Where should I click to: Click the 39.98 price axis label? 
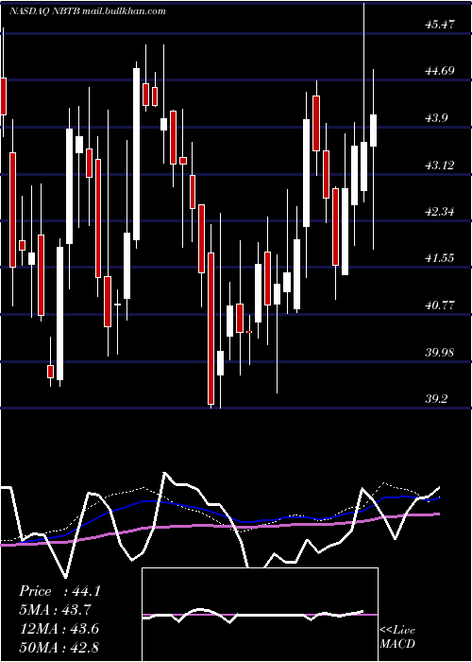coord(440,353)
